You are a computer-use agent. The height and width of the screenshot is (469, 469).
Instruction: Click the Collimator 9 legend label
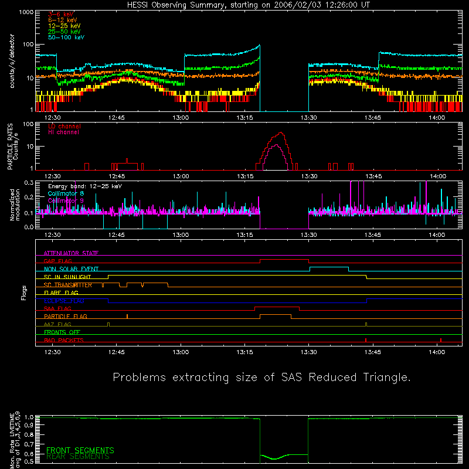click(x=66, y=200)
